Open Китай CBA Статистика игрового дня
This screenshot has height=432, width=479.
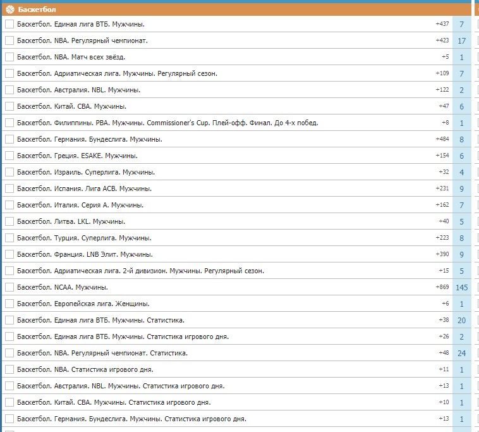[x=114, y=403]
